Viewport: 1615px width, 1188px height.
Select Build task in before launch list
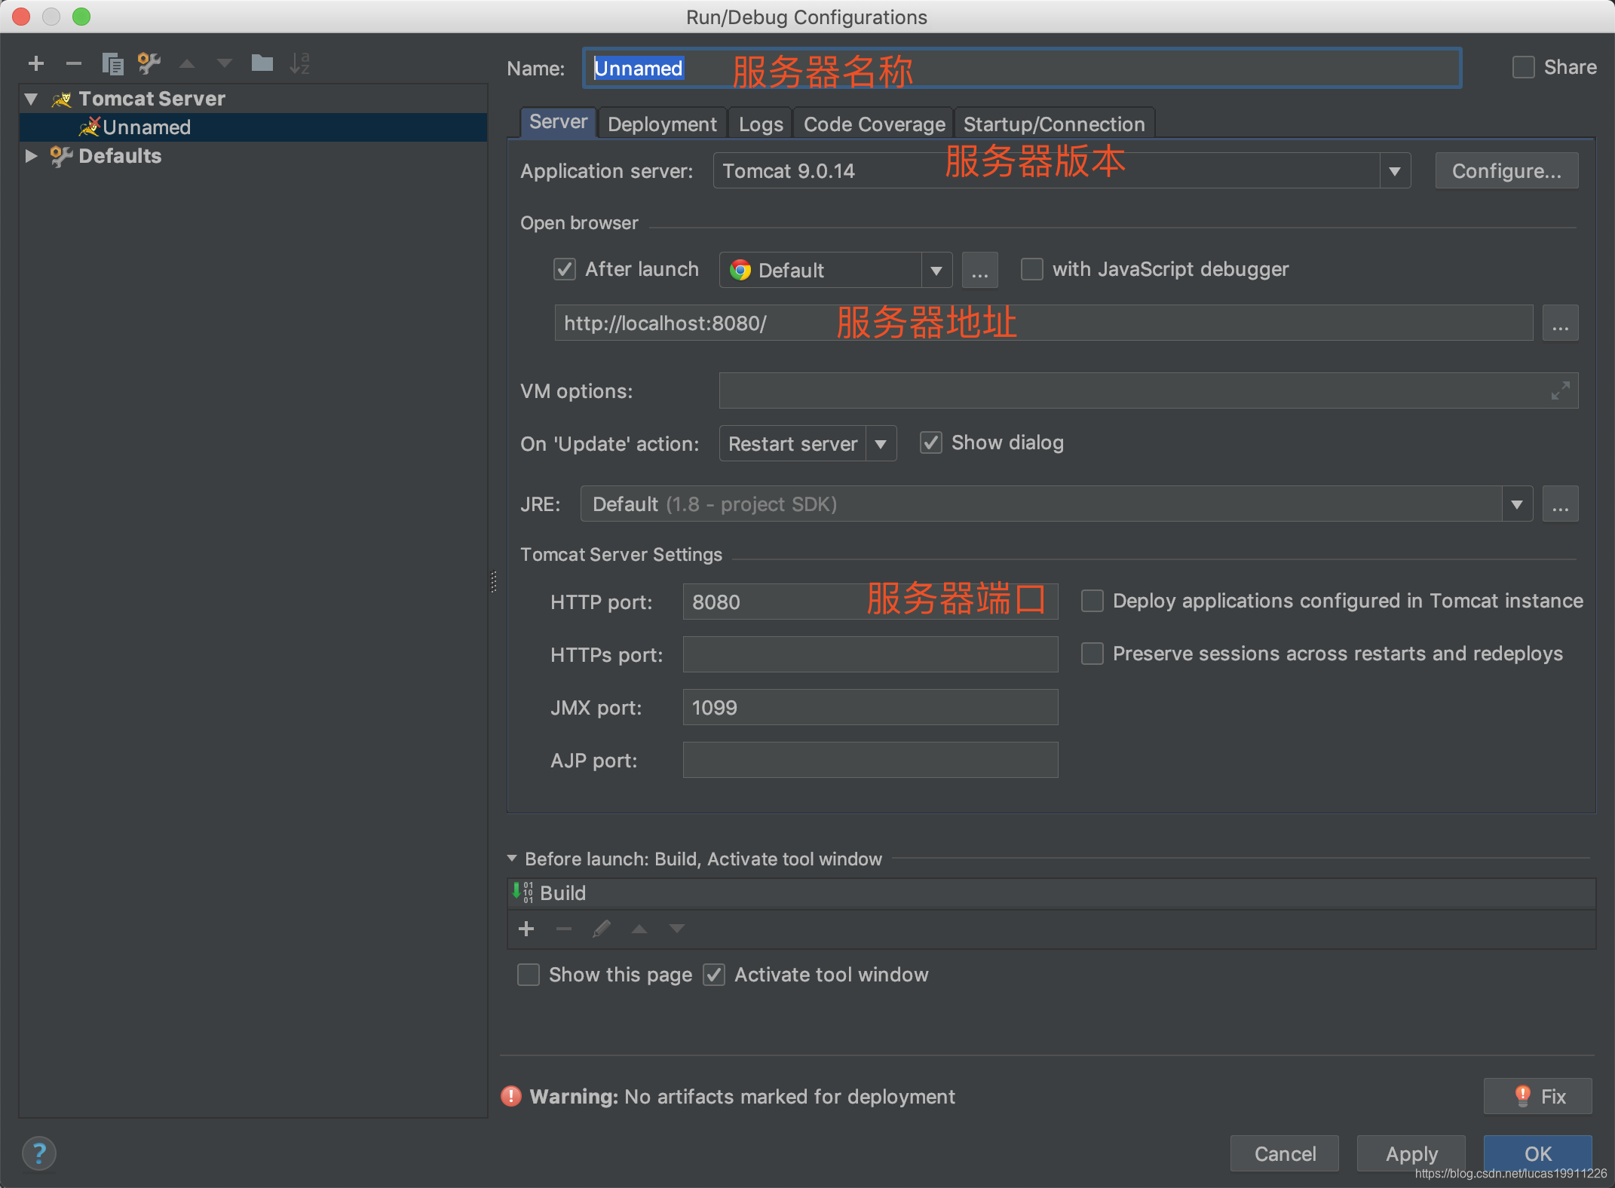pyautogui.click(x=1052, y=893)
